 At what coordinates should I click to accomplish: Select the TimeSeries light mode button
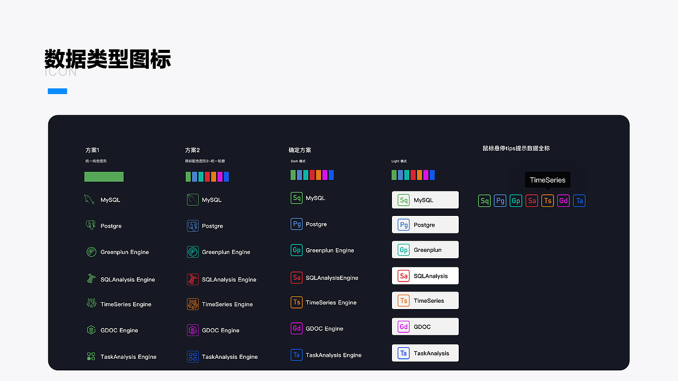[x=425, y=300]
